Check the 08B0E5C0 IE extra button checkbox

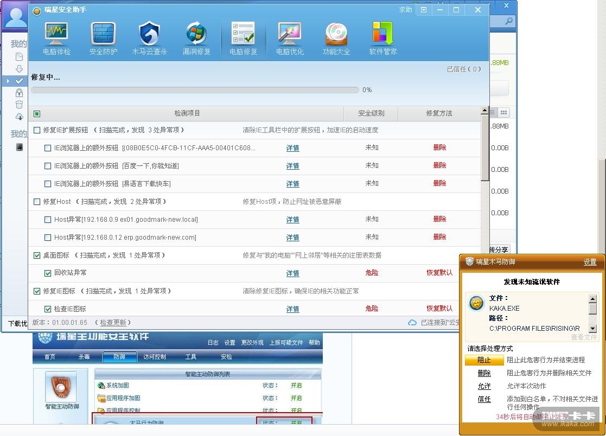click(x=48, y=148)
